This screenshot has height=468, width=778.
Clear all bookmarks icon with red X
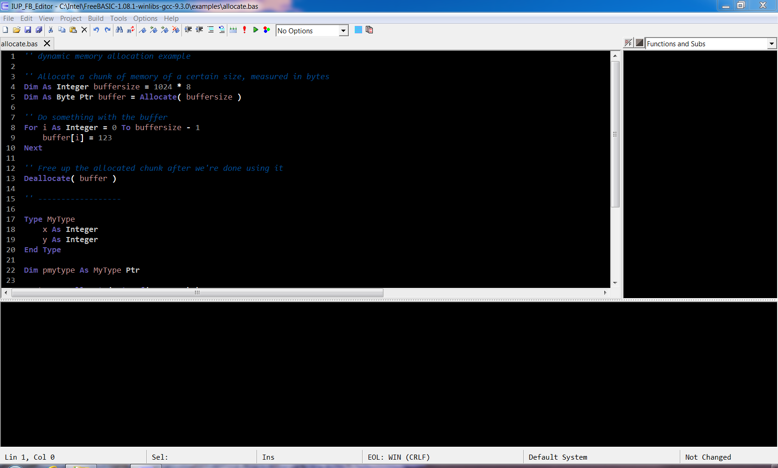tap(176, 30)
